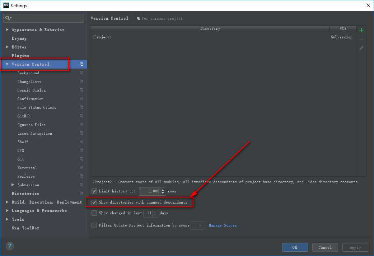
Task: Click the WebStorm logo in title bar
Action: (6, 5)
